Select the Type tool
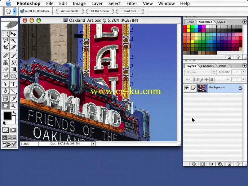This screenshot has width=248, height=186. point(13,84)
